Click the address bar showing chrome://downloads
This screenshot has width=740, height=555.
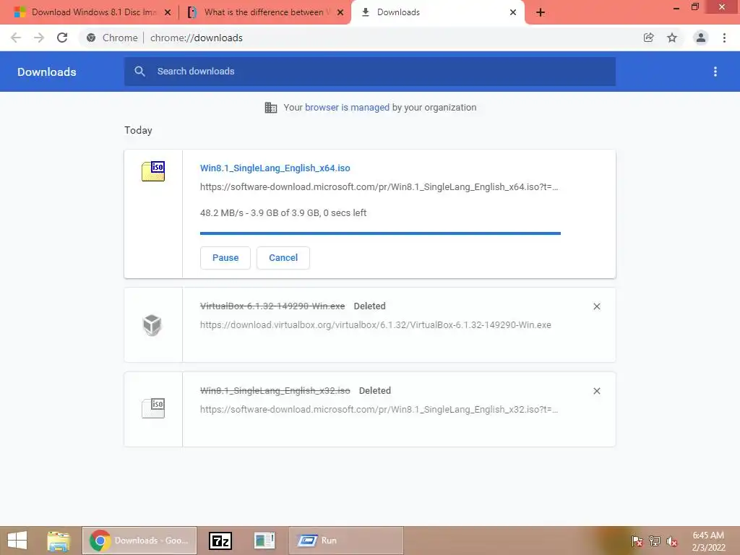click(197, 38)
